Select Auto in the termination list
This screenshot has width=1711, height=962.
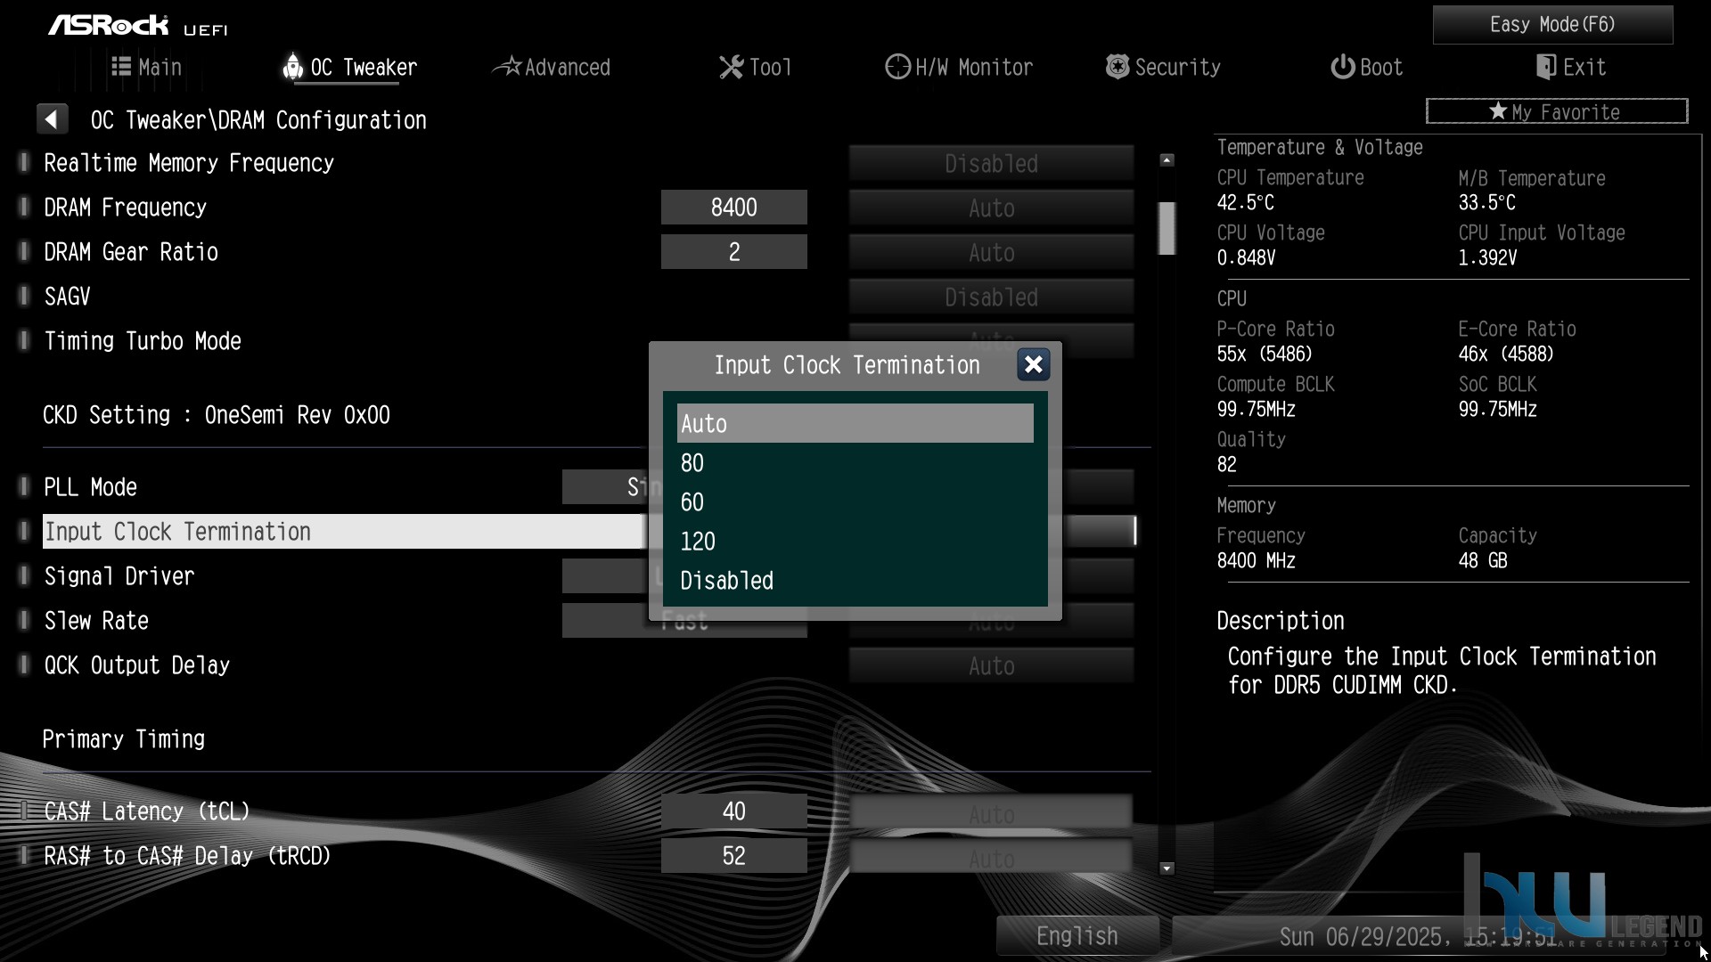click(855, 424)
